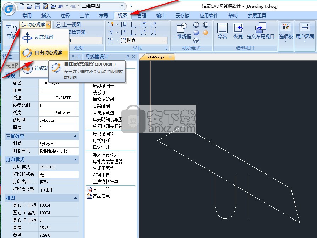This screenshot has height=238, width=317.
Task: Click the Undo arrow icon
Action: [x=61, y=6]
